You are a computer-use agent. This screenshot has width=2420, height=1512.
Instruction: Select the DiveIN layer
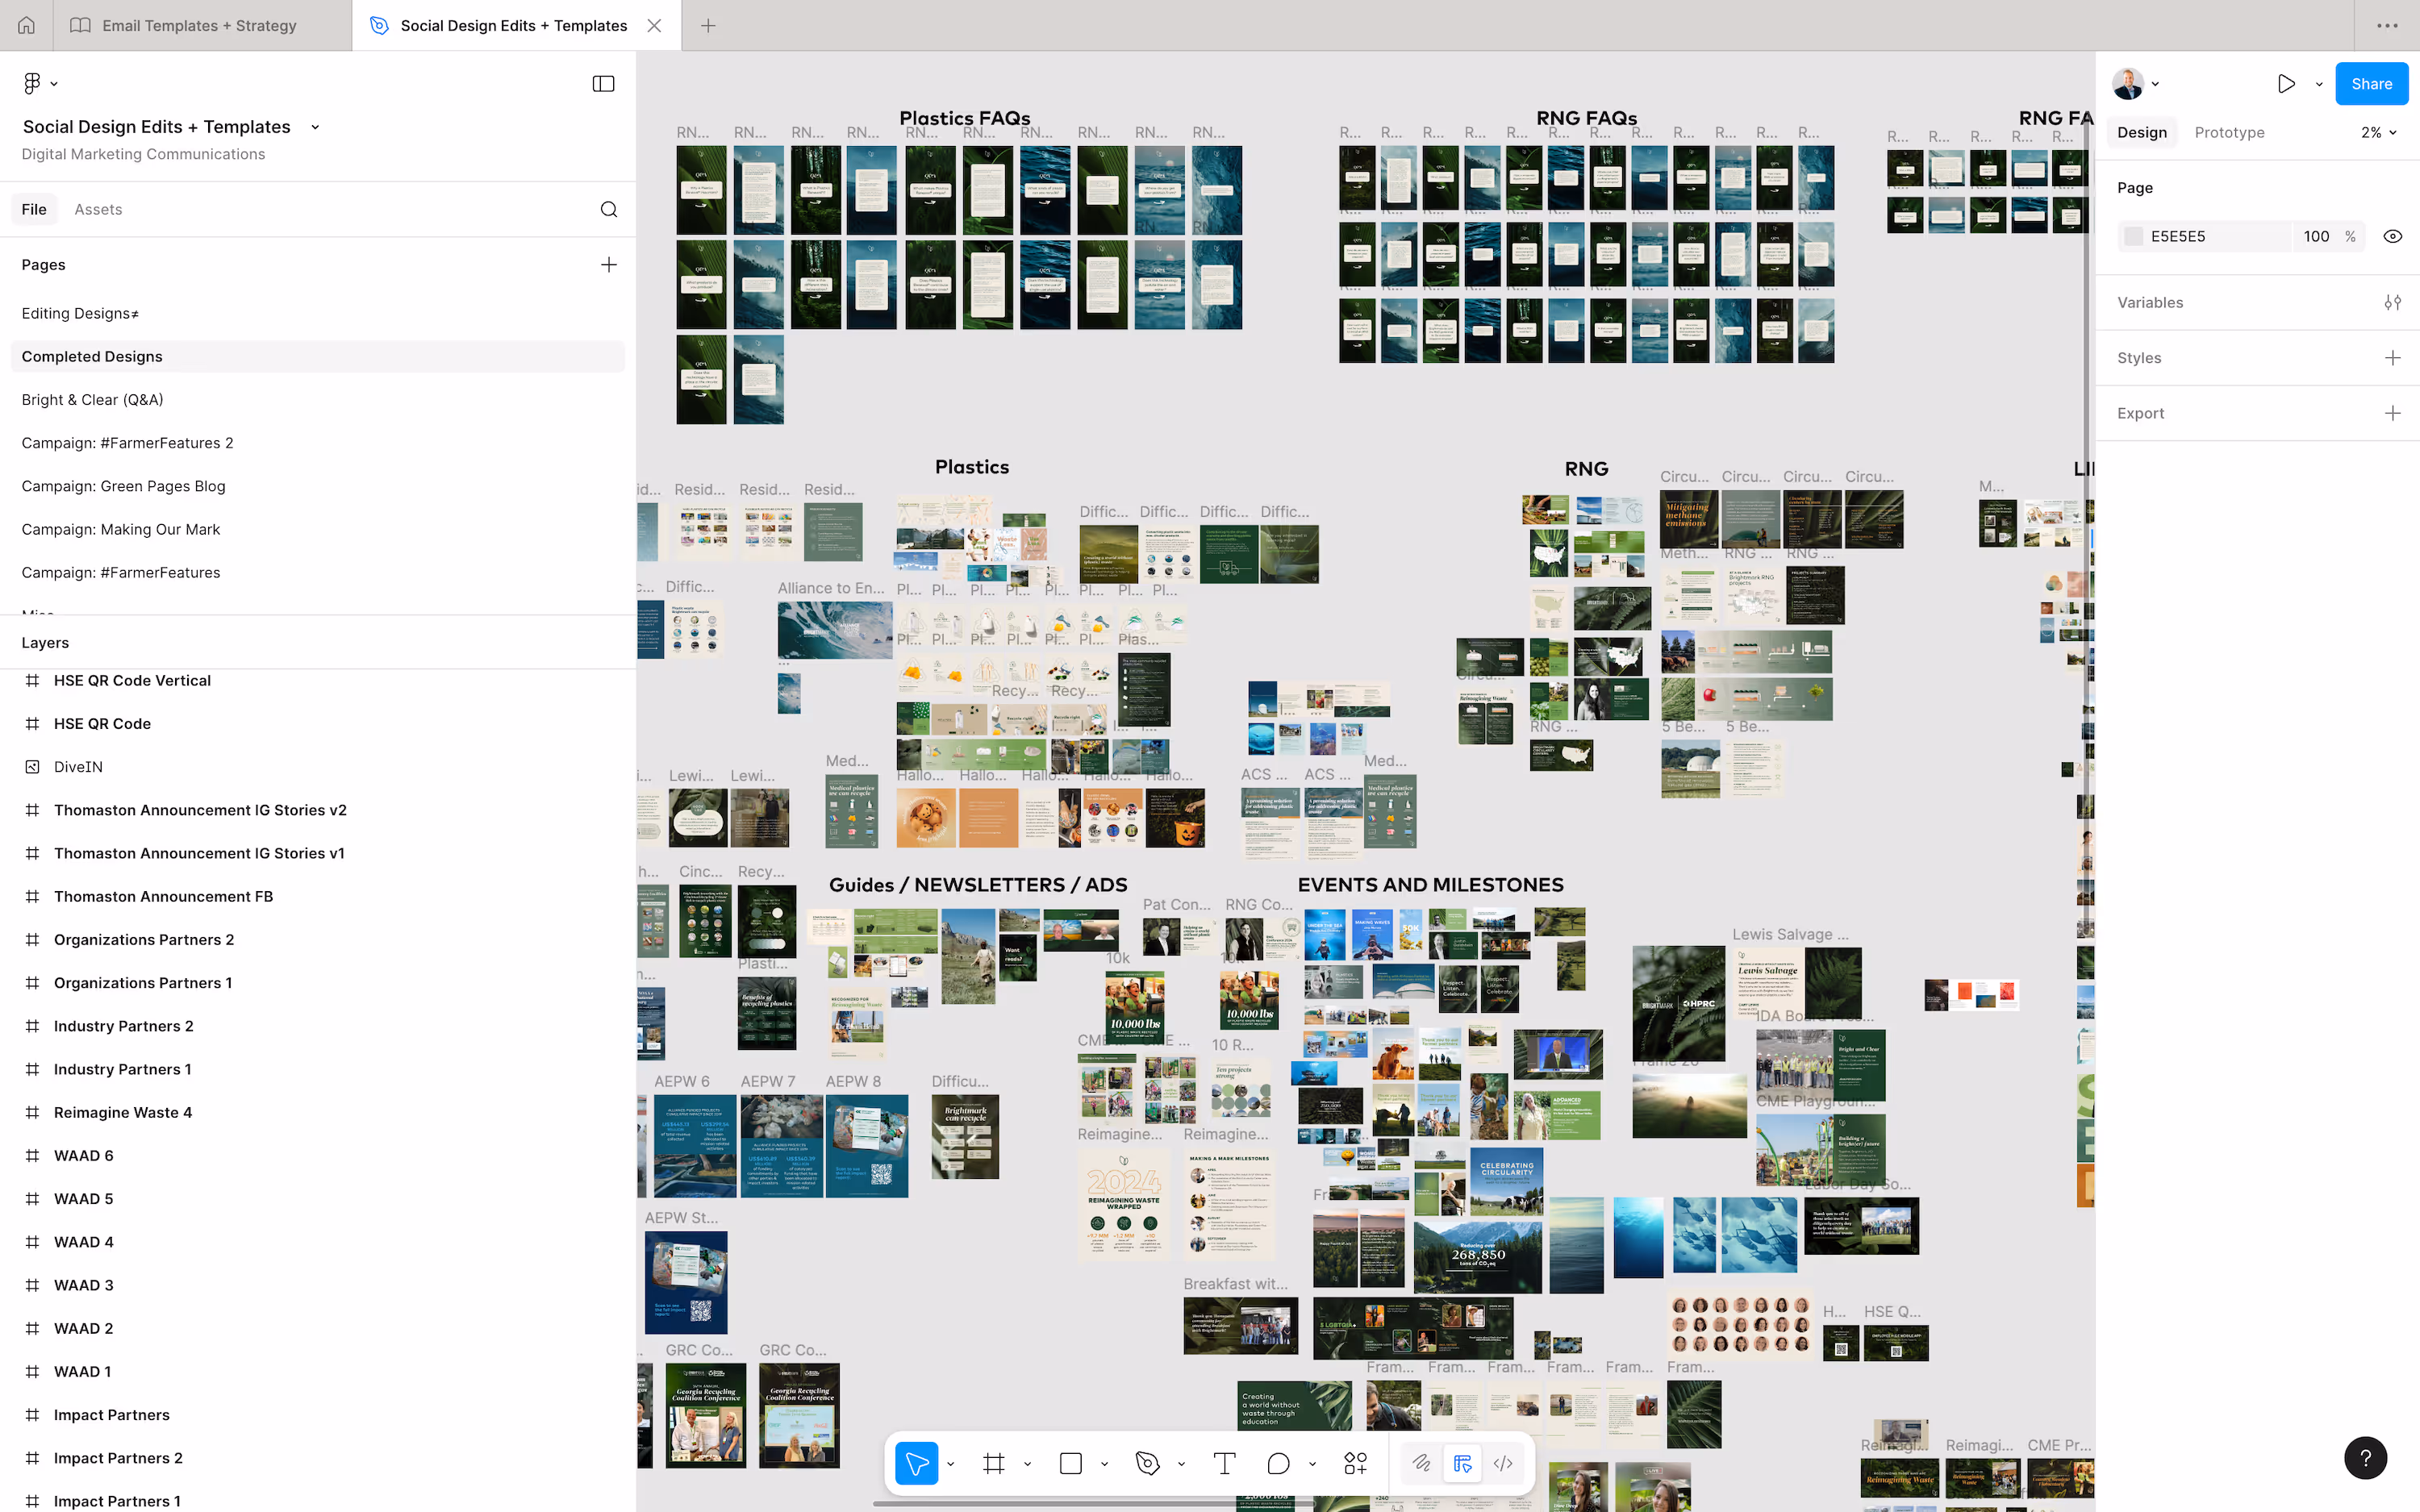point(317,767)
